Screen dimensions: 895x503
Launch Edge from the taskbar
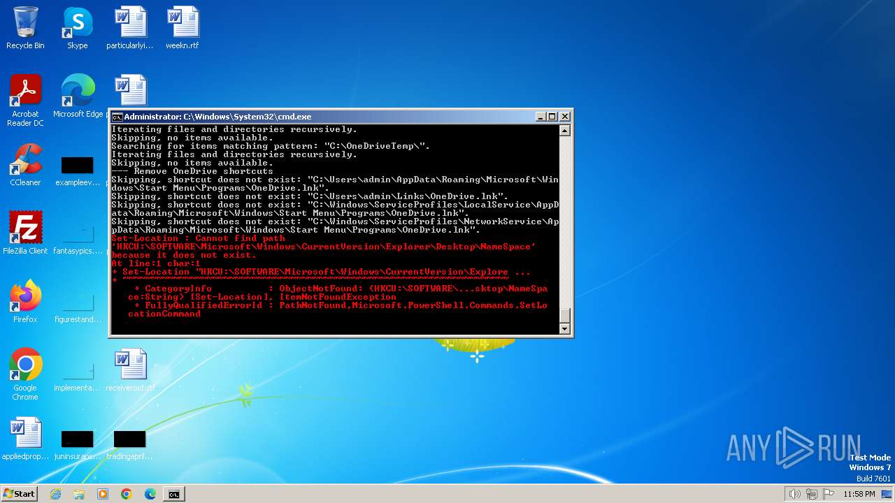tap(150, 494)
